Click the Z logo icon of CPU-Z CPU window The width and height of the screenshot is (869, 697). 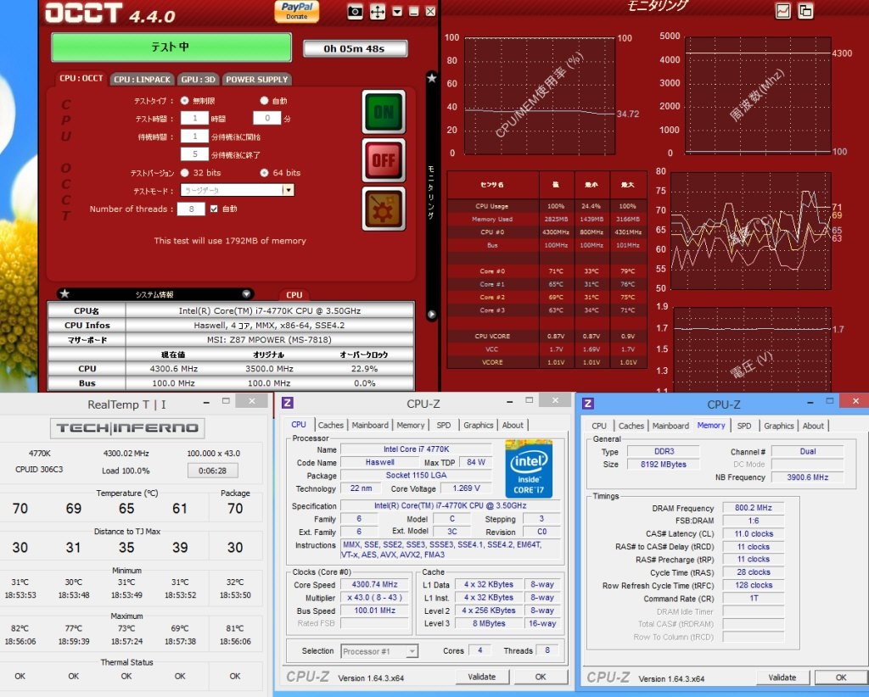287,403
